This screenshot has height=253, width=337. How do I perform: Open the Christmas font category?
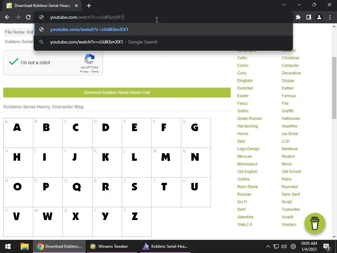[x=291, y=58]
